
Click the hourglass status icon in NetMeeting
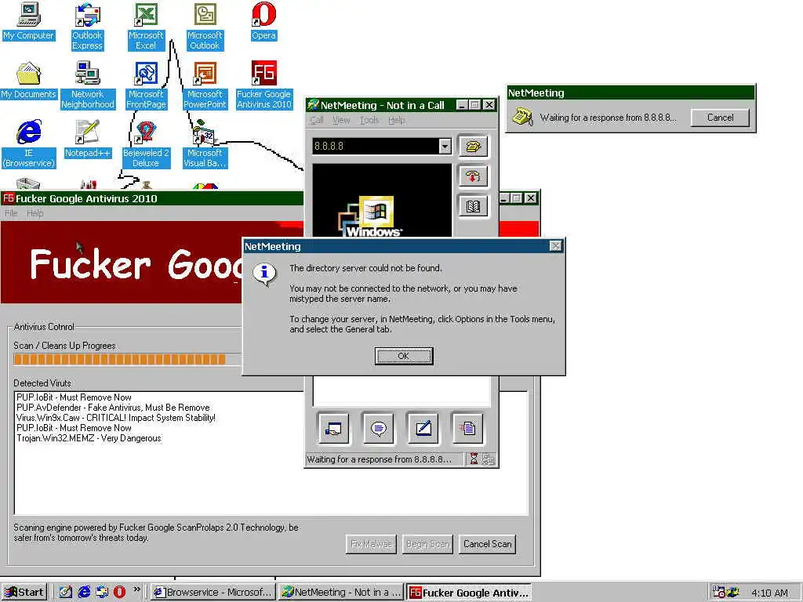coord(474,459)
